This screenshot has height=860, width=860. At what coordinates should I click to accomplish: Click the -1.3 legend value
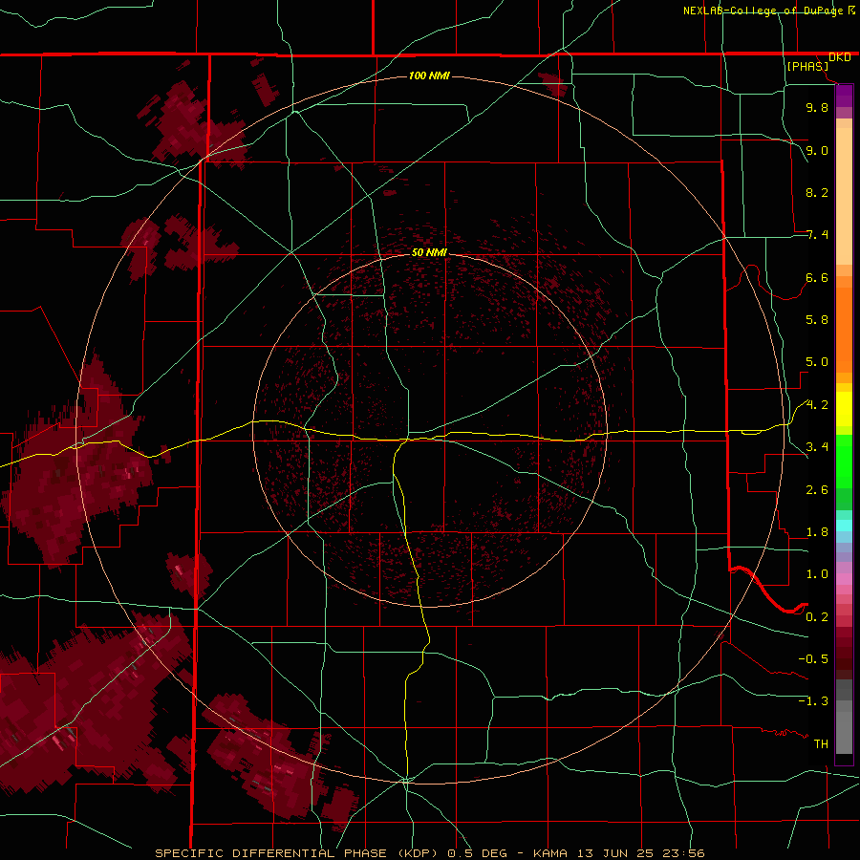coord(813,701)
